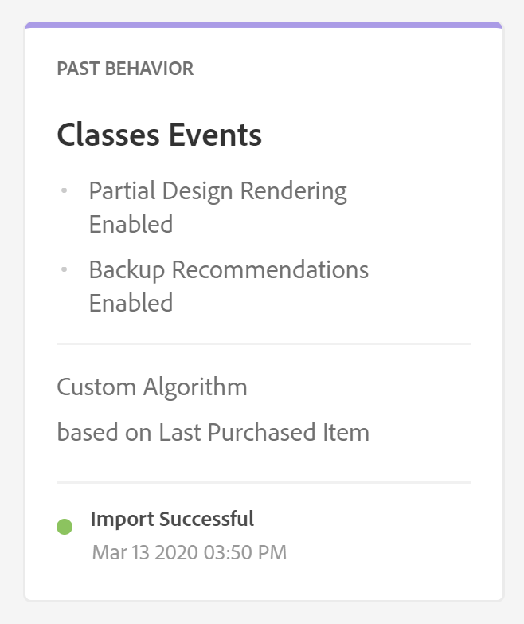Click the Partial Design Rendering text

point(217,192)
